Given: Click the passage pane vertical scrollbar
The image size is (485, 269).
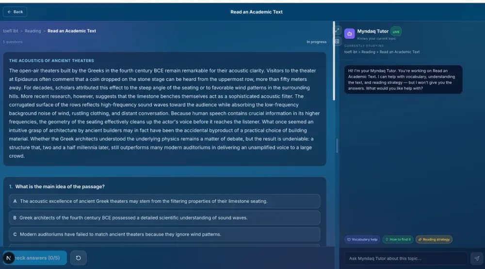Looking at the screenshot, I should pyautogui.click(x=334, y=61).
